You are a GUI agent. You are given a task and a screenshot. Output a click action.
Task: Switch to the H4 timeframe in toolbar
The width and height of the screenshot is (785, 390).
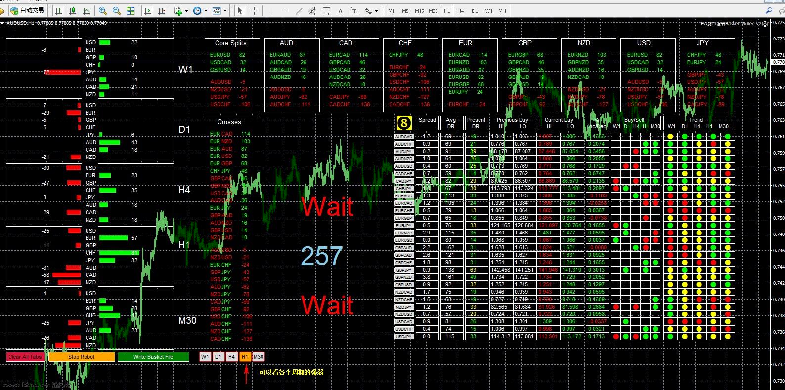pos(460,11)
